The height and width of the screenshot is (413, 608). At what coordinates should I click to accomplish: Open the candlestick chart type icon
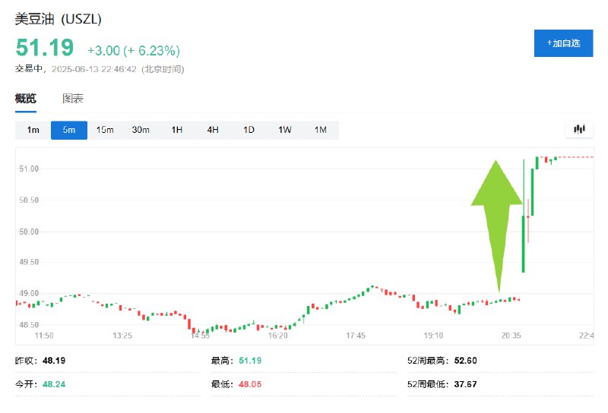pos(579,129)
